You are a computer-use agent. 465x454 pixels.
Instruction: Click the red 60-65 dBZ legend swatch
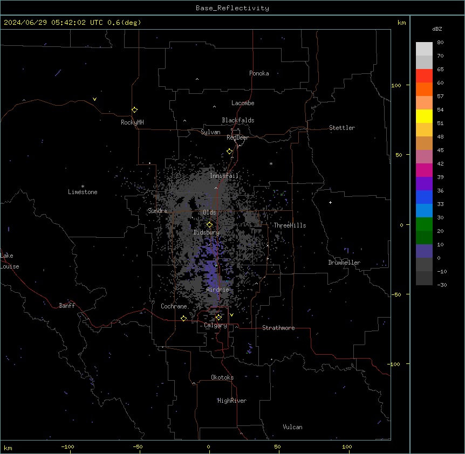tap(424, 76)
